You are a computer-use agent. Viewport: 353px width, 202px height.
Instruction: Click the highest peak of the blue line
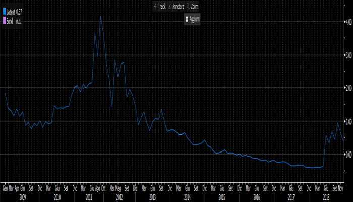coord(101,17)
